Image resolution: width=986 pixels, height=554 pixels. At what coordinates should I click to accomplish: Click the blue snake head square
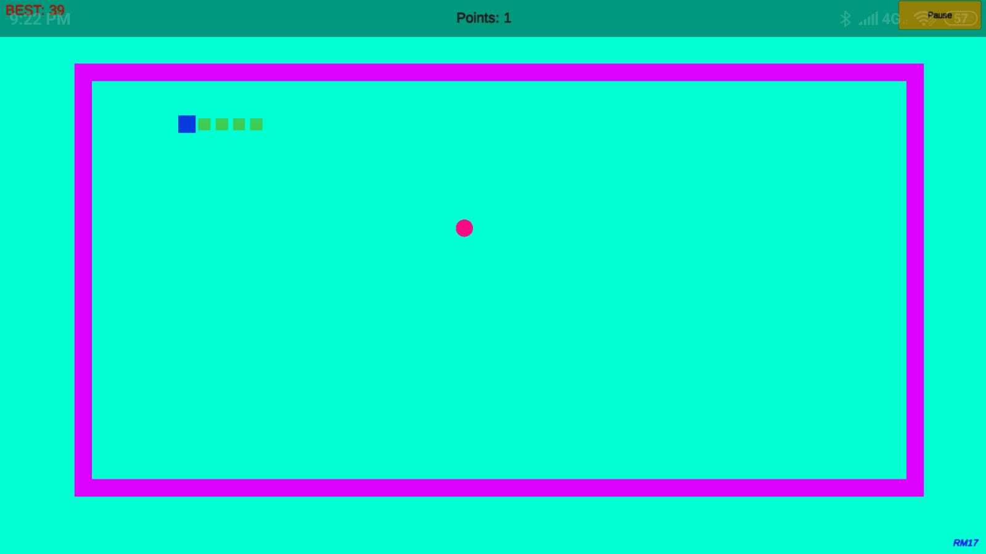click(x=186, y=124)
